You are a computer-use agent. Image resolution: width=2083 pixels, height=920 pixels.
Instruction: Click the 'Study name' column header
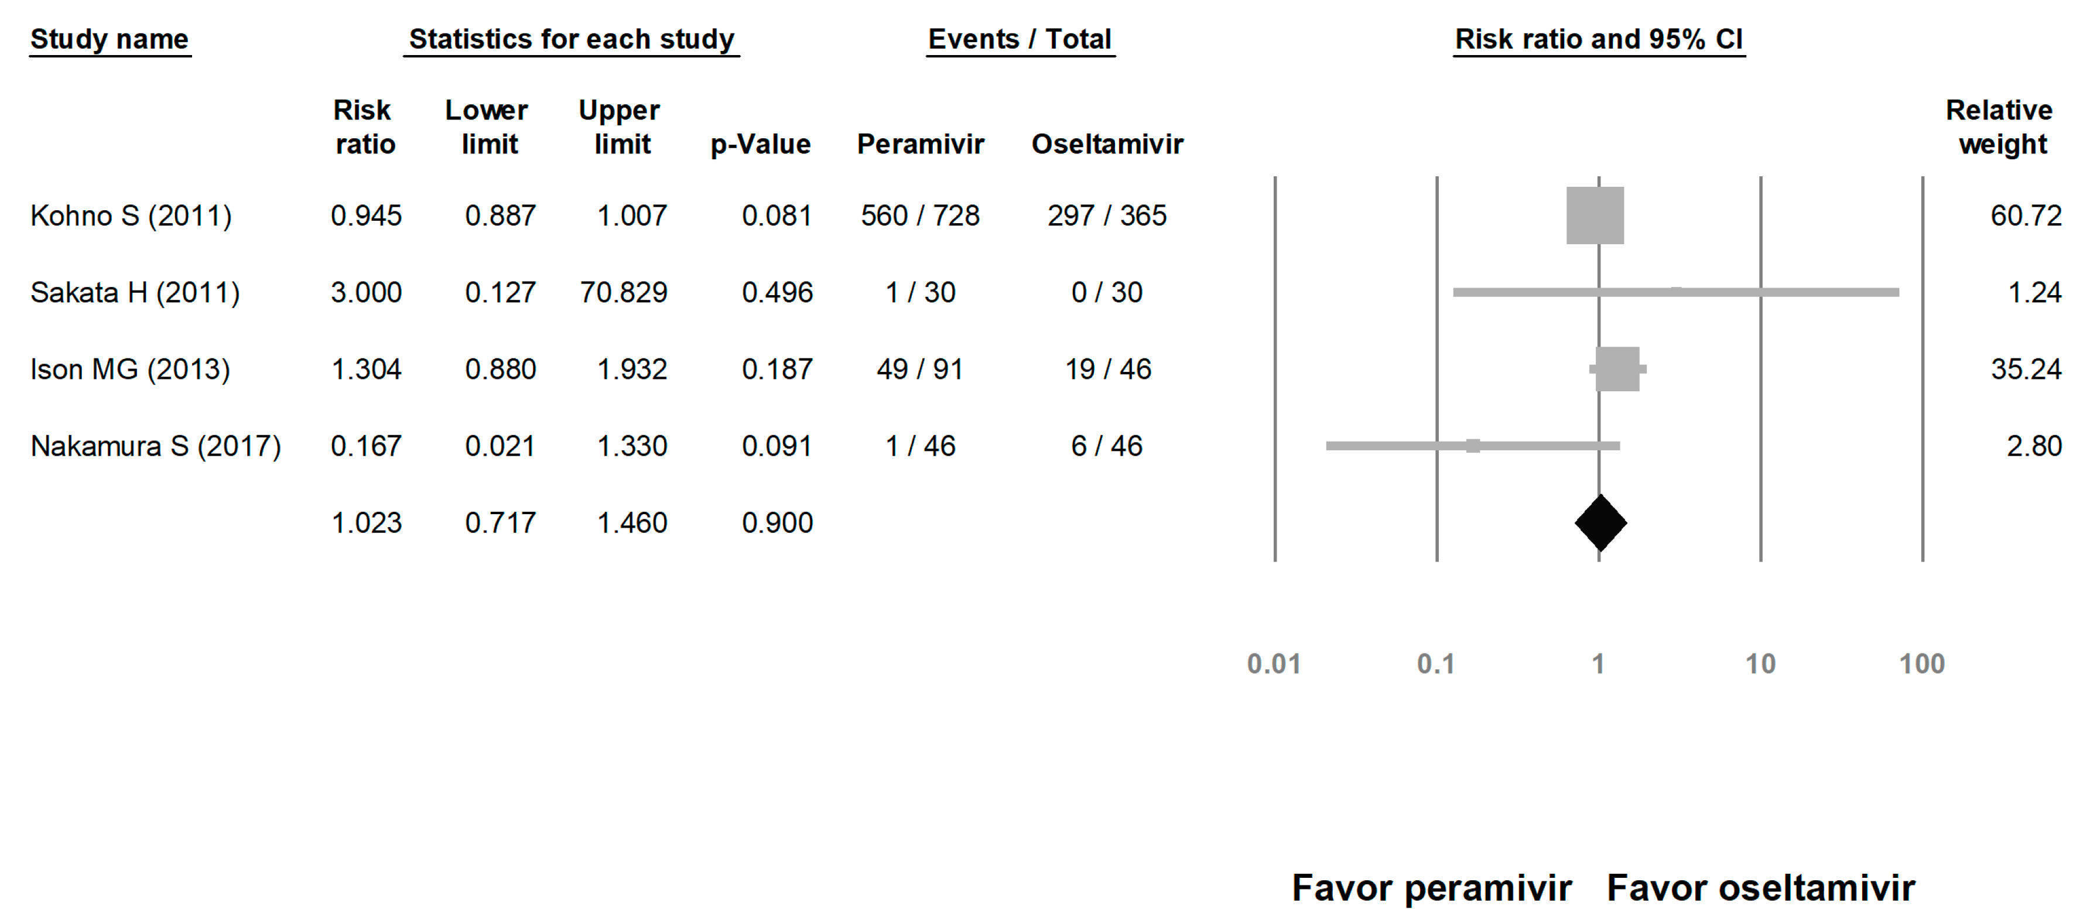tap(109, 39)
